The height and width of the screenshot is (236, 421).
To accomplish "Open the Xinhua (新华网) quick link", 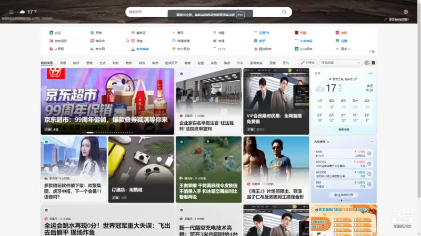I will tap(97, 49).
